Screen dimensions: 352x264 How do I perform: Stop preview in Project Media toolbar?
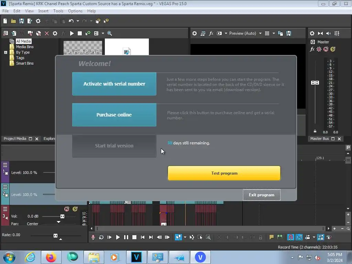point(79,33)
